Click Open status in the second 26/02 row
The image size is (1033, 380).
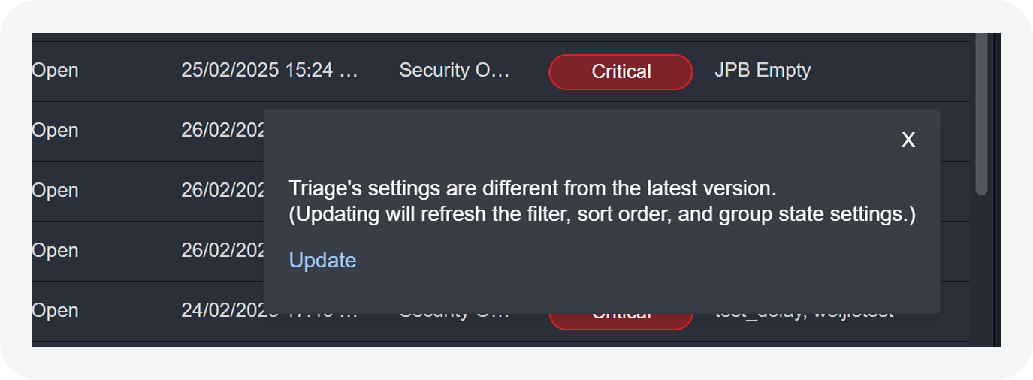(55, 191)
